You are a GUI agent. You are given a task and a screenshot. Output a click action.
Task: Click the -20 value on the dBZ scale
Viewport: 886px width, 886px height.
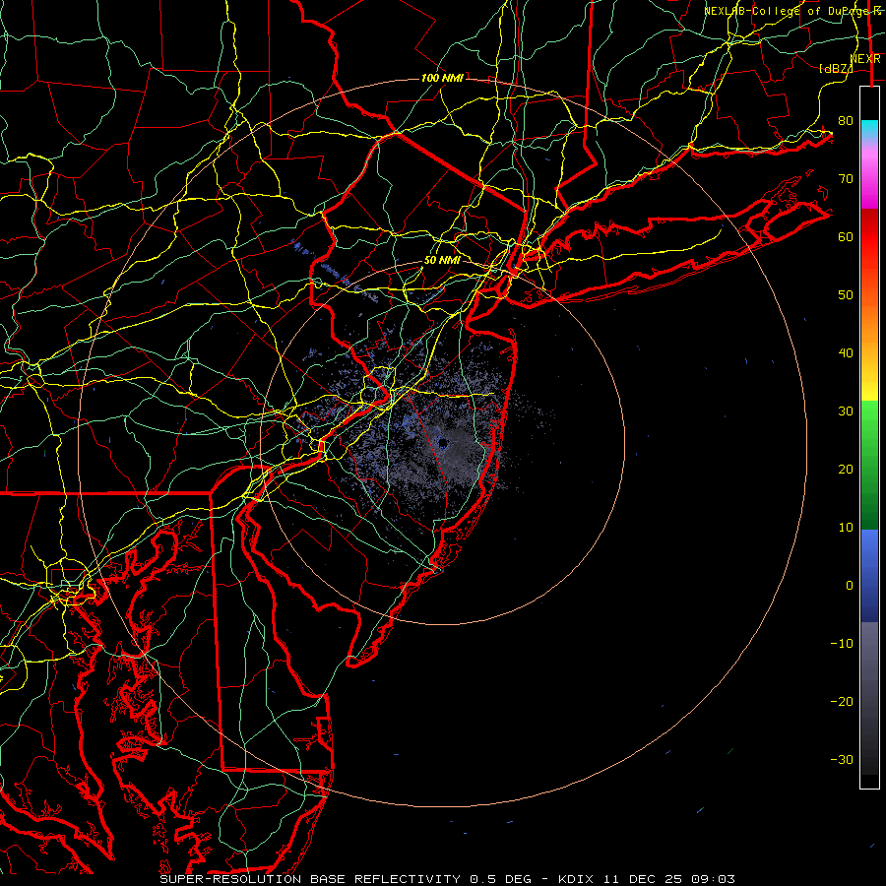coord(842,702)
